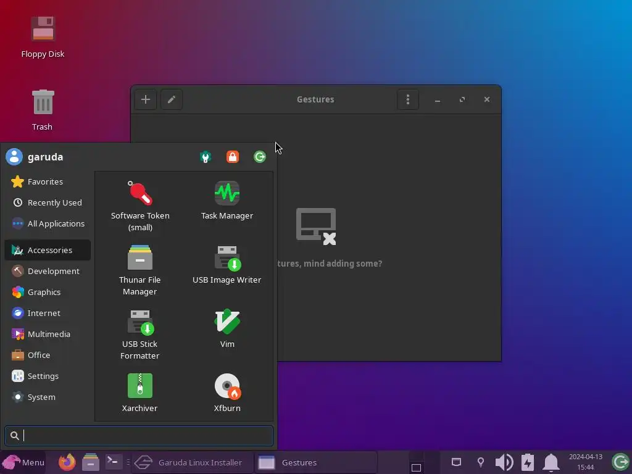Open notifications bell in system tray

(551, 462)
